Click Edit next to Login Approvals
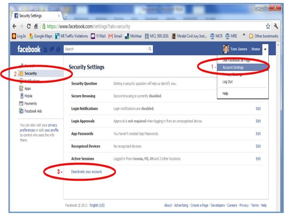This screenshot has height=214, width=285. [258, 121]
